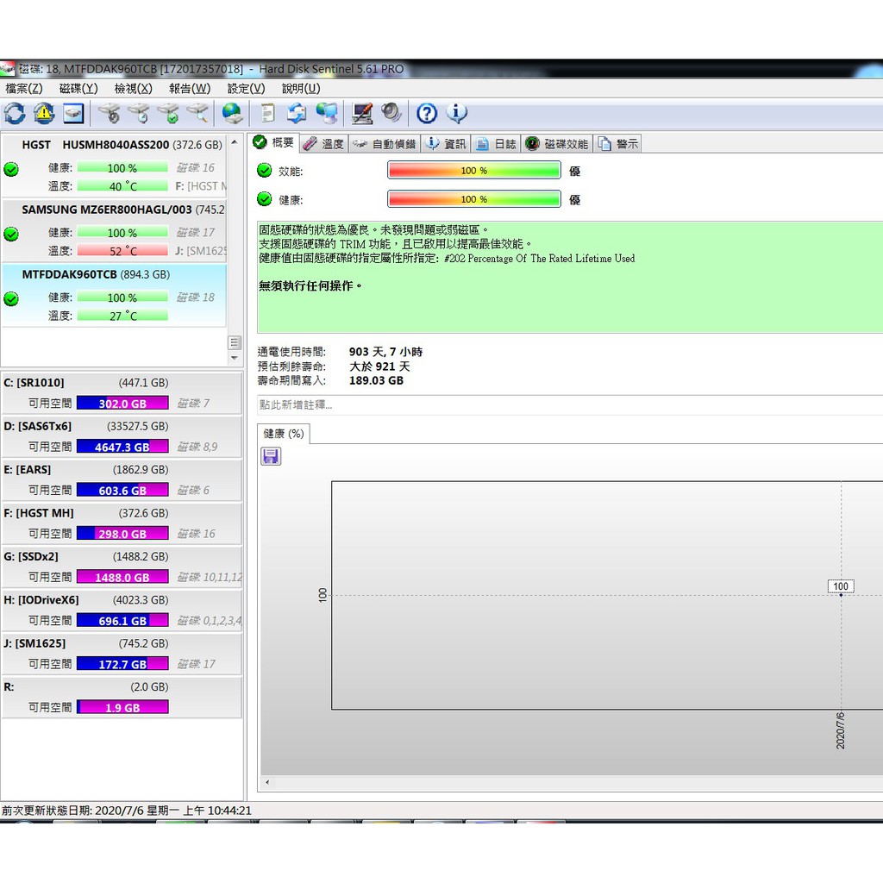Open the 設定(V) menu

point(246,89)
